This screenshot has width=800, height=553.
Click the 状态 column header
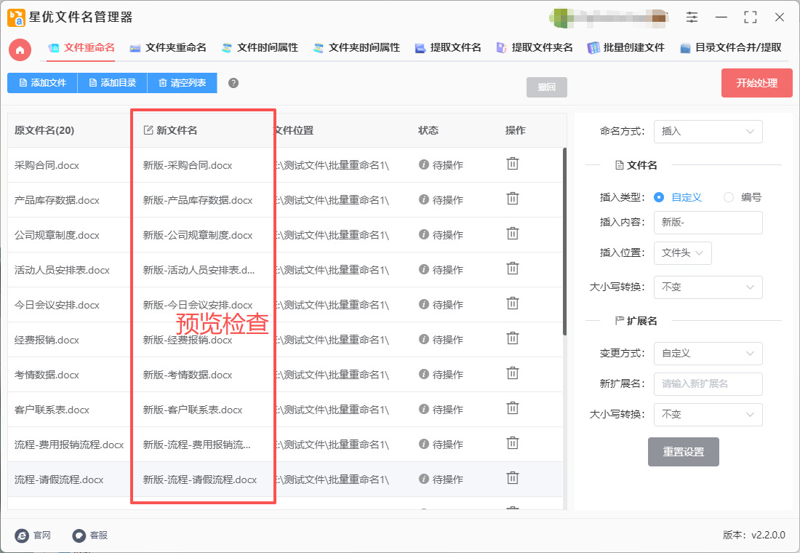[x=428, y=130]
